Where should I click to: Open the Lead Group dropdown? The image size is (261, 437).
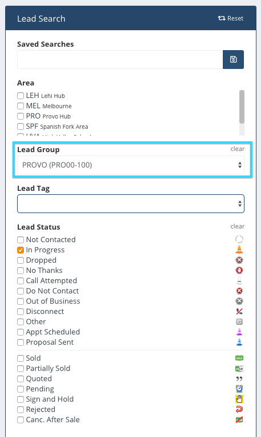pyautogui.click(x=130, y=165)
